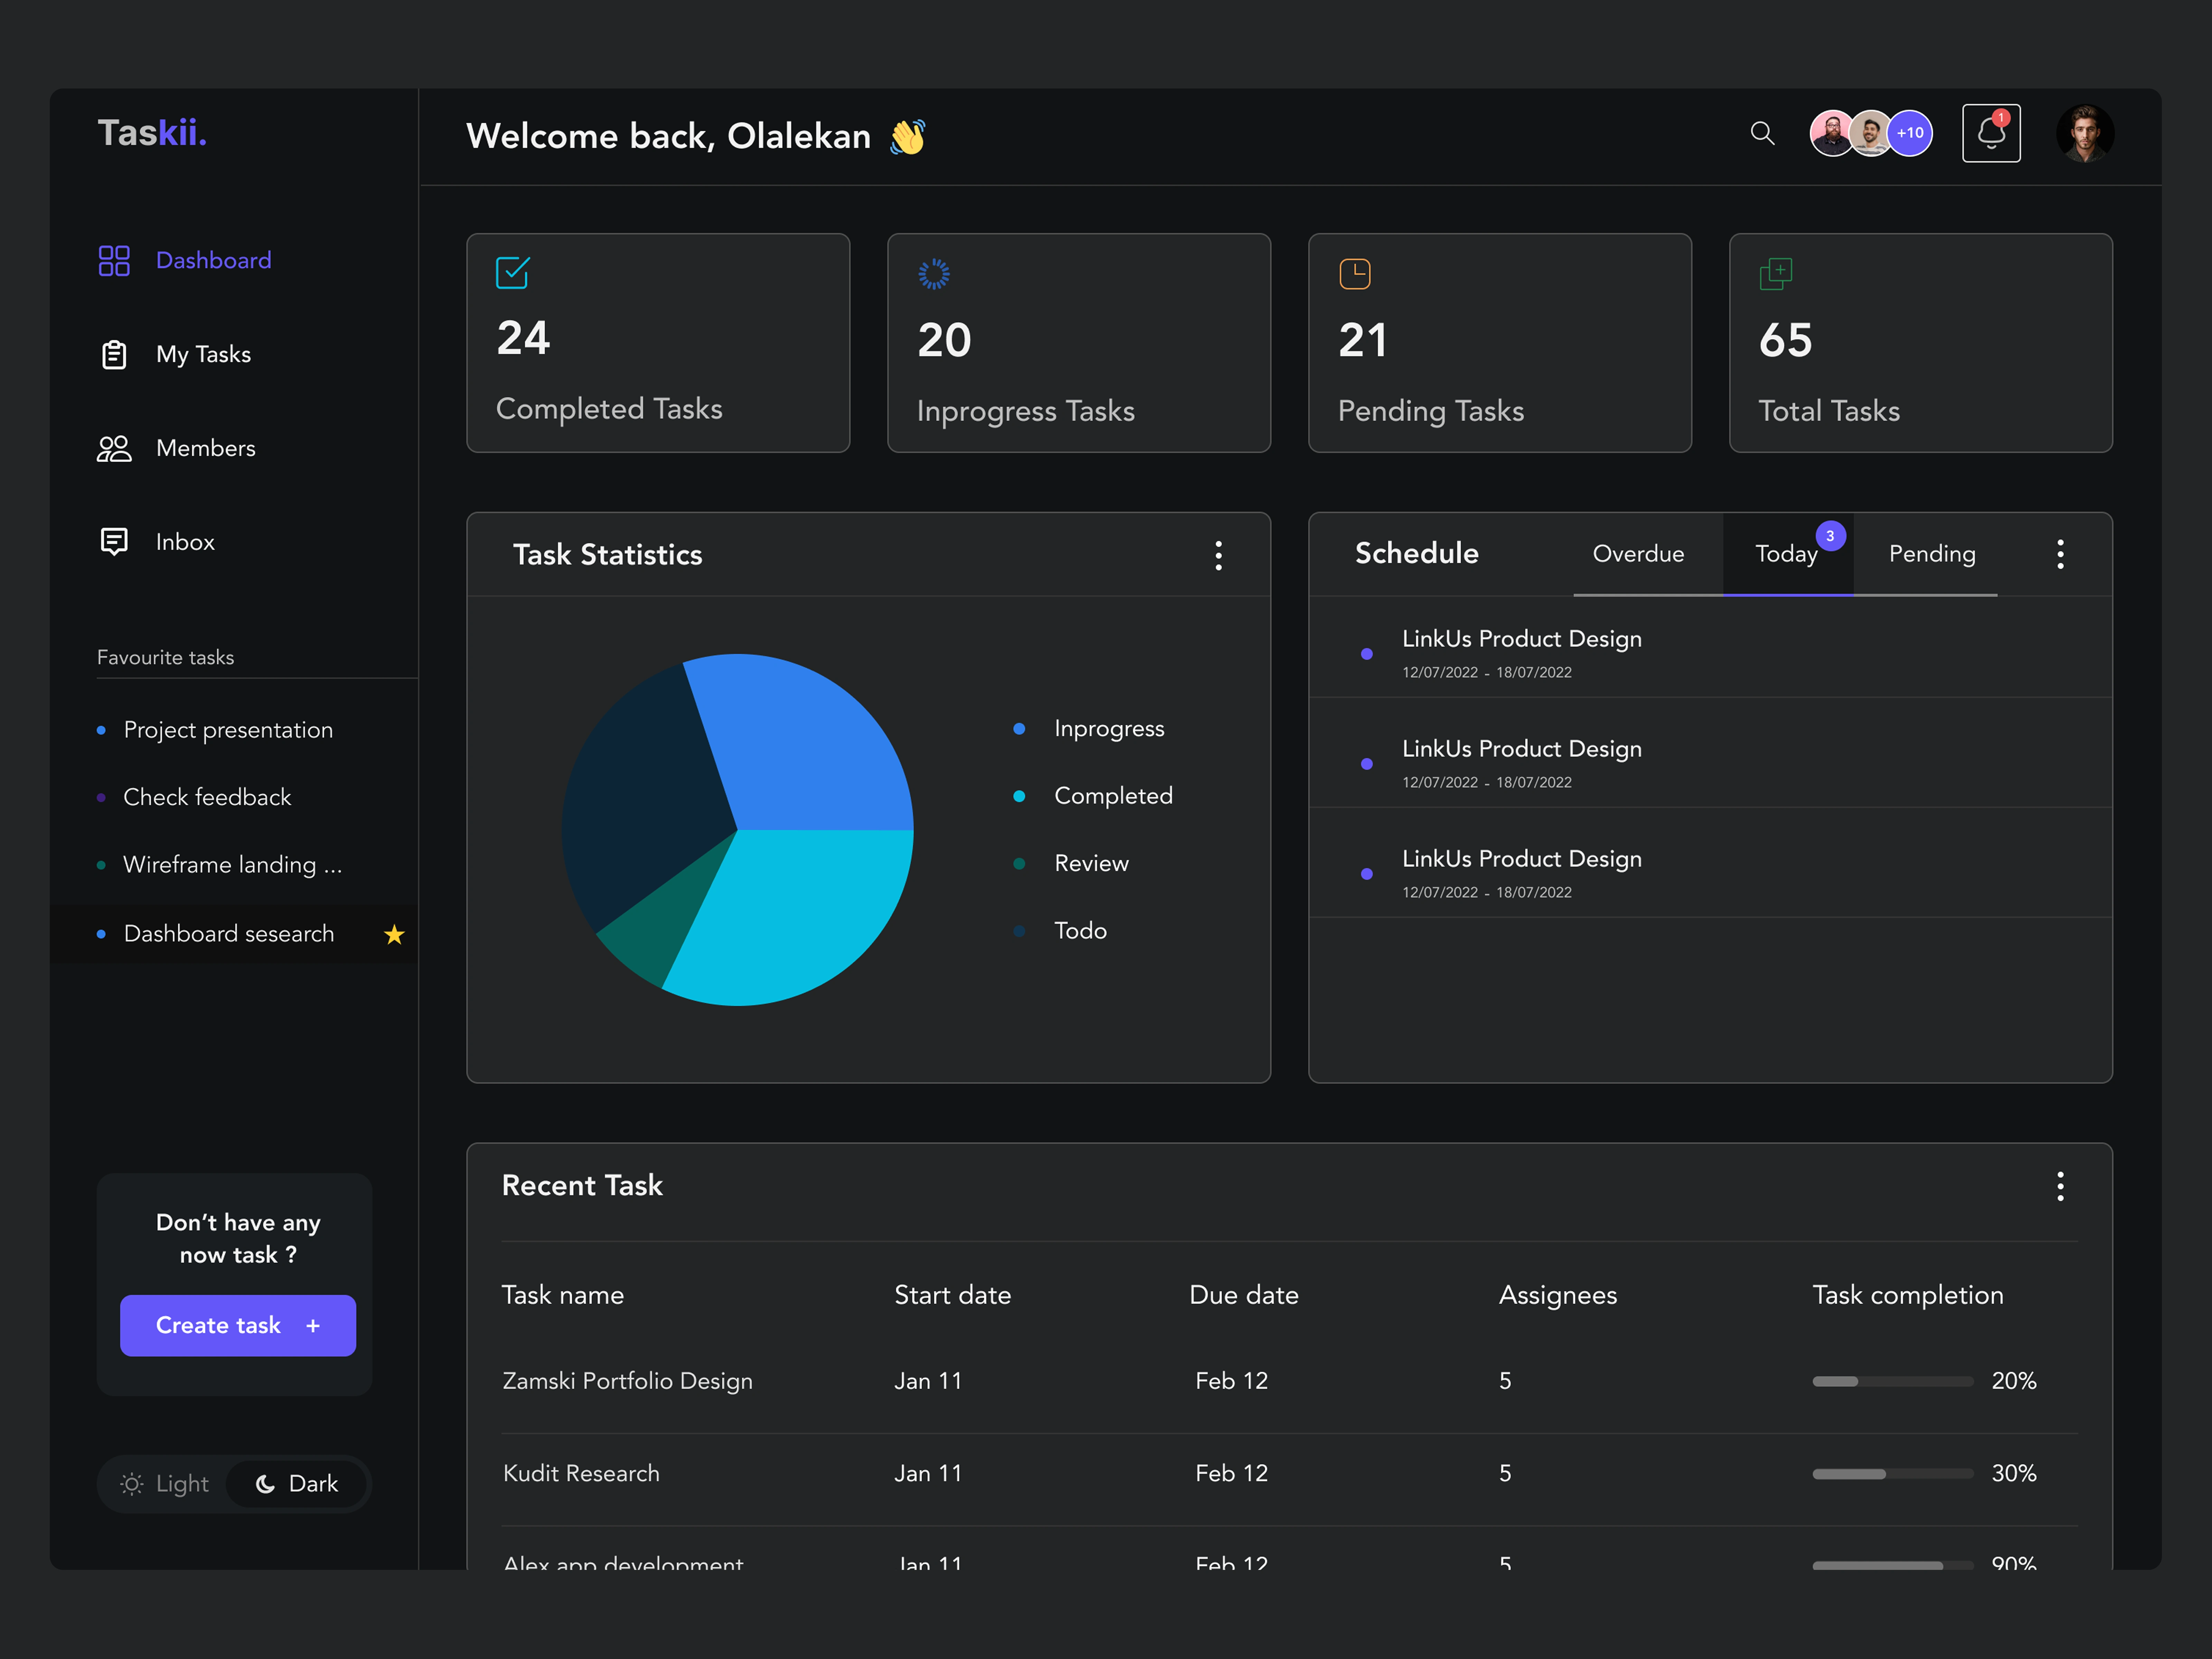Open the Inbox message icon
2212x1659 pixels.
click(x=114, y=541)
